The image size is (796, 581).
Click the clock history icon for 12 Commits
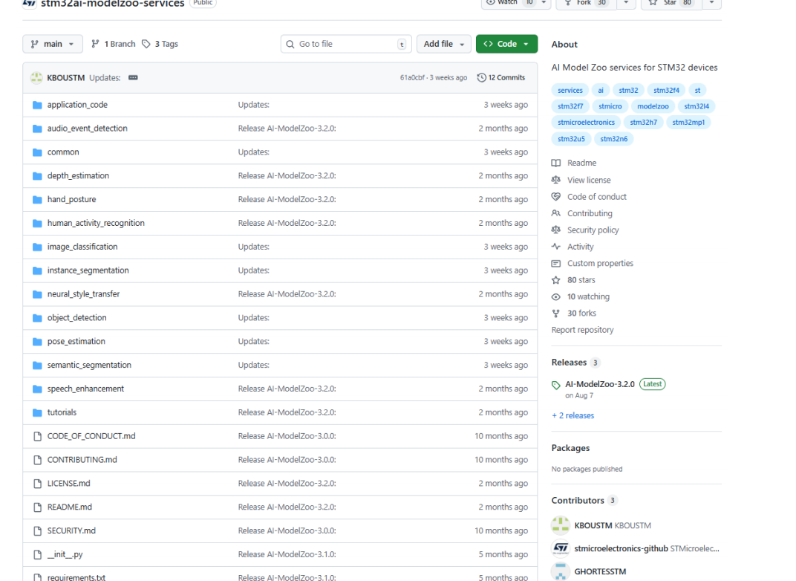[481, 78]
